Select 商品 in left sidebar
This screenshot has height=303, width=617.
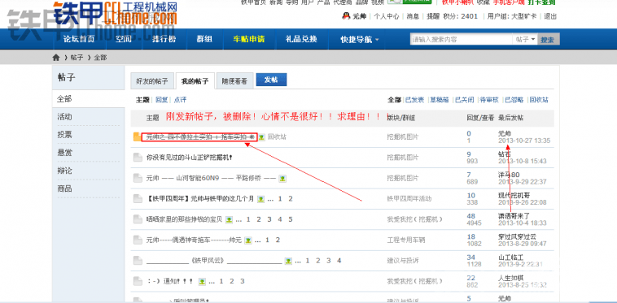pyautogui.click(x=64, y=188)
